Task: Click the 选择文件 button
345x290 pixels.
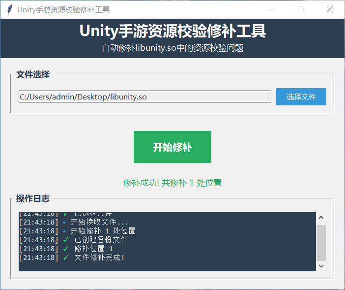Action: 301,97
